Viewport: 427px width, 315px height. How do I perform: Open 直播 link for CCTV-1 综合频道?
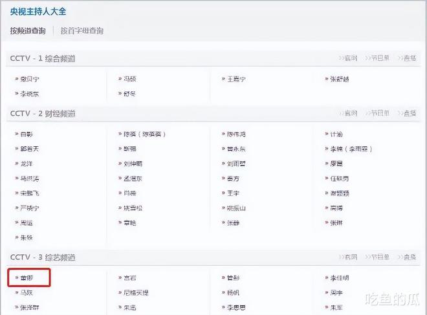coord(407,58)
